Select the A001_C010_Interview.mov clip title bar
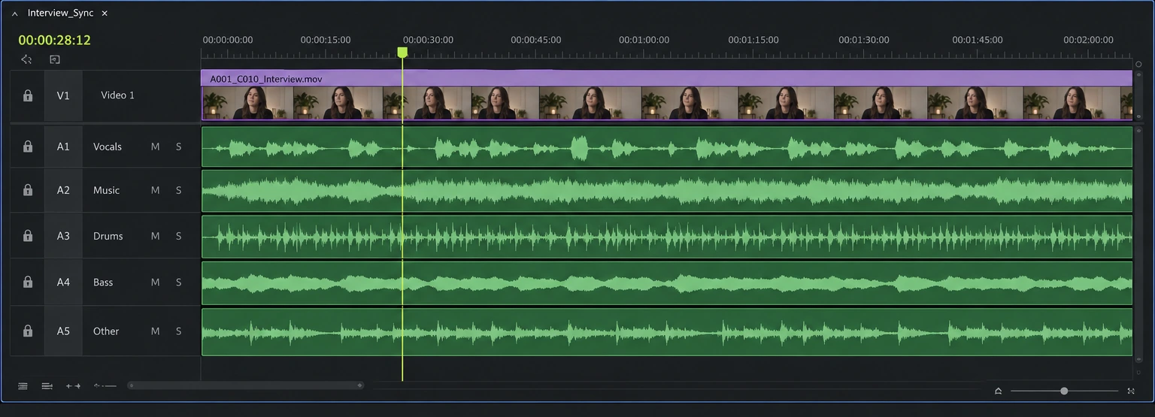Image resolution: width=1155 pixels, height=417 pixels. tap(666, 78)
